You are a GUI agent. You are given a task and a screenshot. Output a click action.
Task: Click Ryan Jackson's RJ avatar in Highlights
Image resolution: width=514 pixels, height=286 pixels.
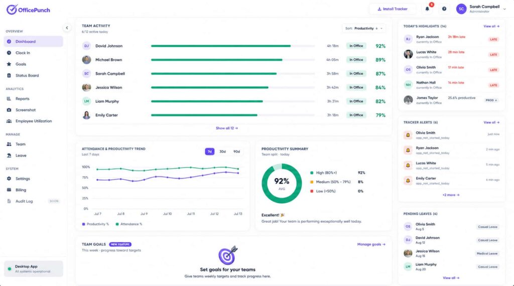click(408, 39)
